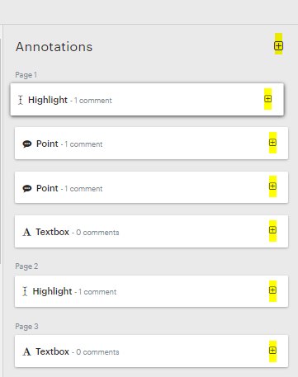Click the second Point's speech bubble icon
Screen dimensions: 298x377
27,188
